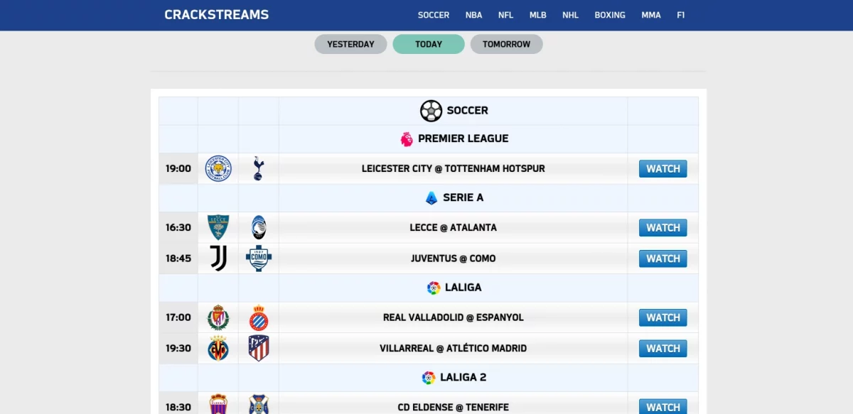Screen dimensions: 853x414
Task: Go to the Boxing section
Action: (x=610, y=15)
